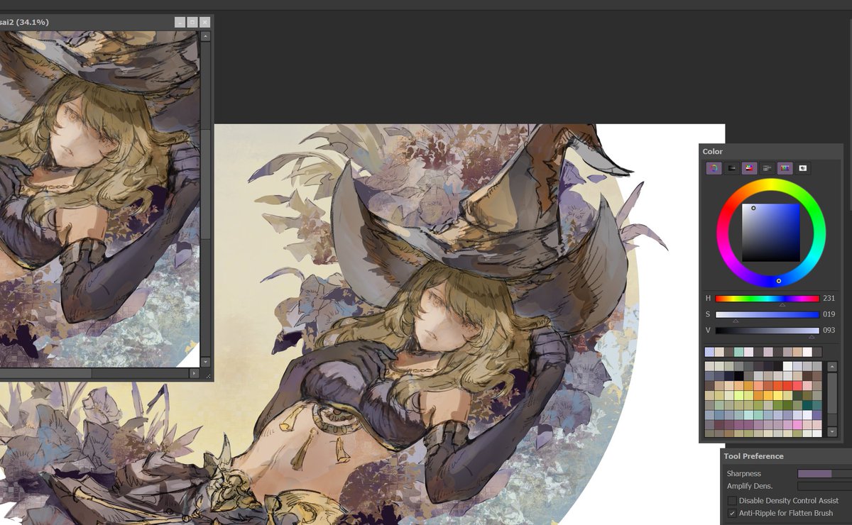Image resolution: width=852 pixels, height=525 pixels.
Task: Minimize the sai2 (34.1%) view window
Action: click(180, 22)
